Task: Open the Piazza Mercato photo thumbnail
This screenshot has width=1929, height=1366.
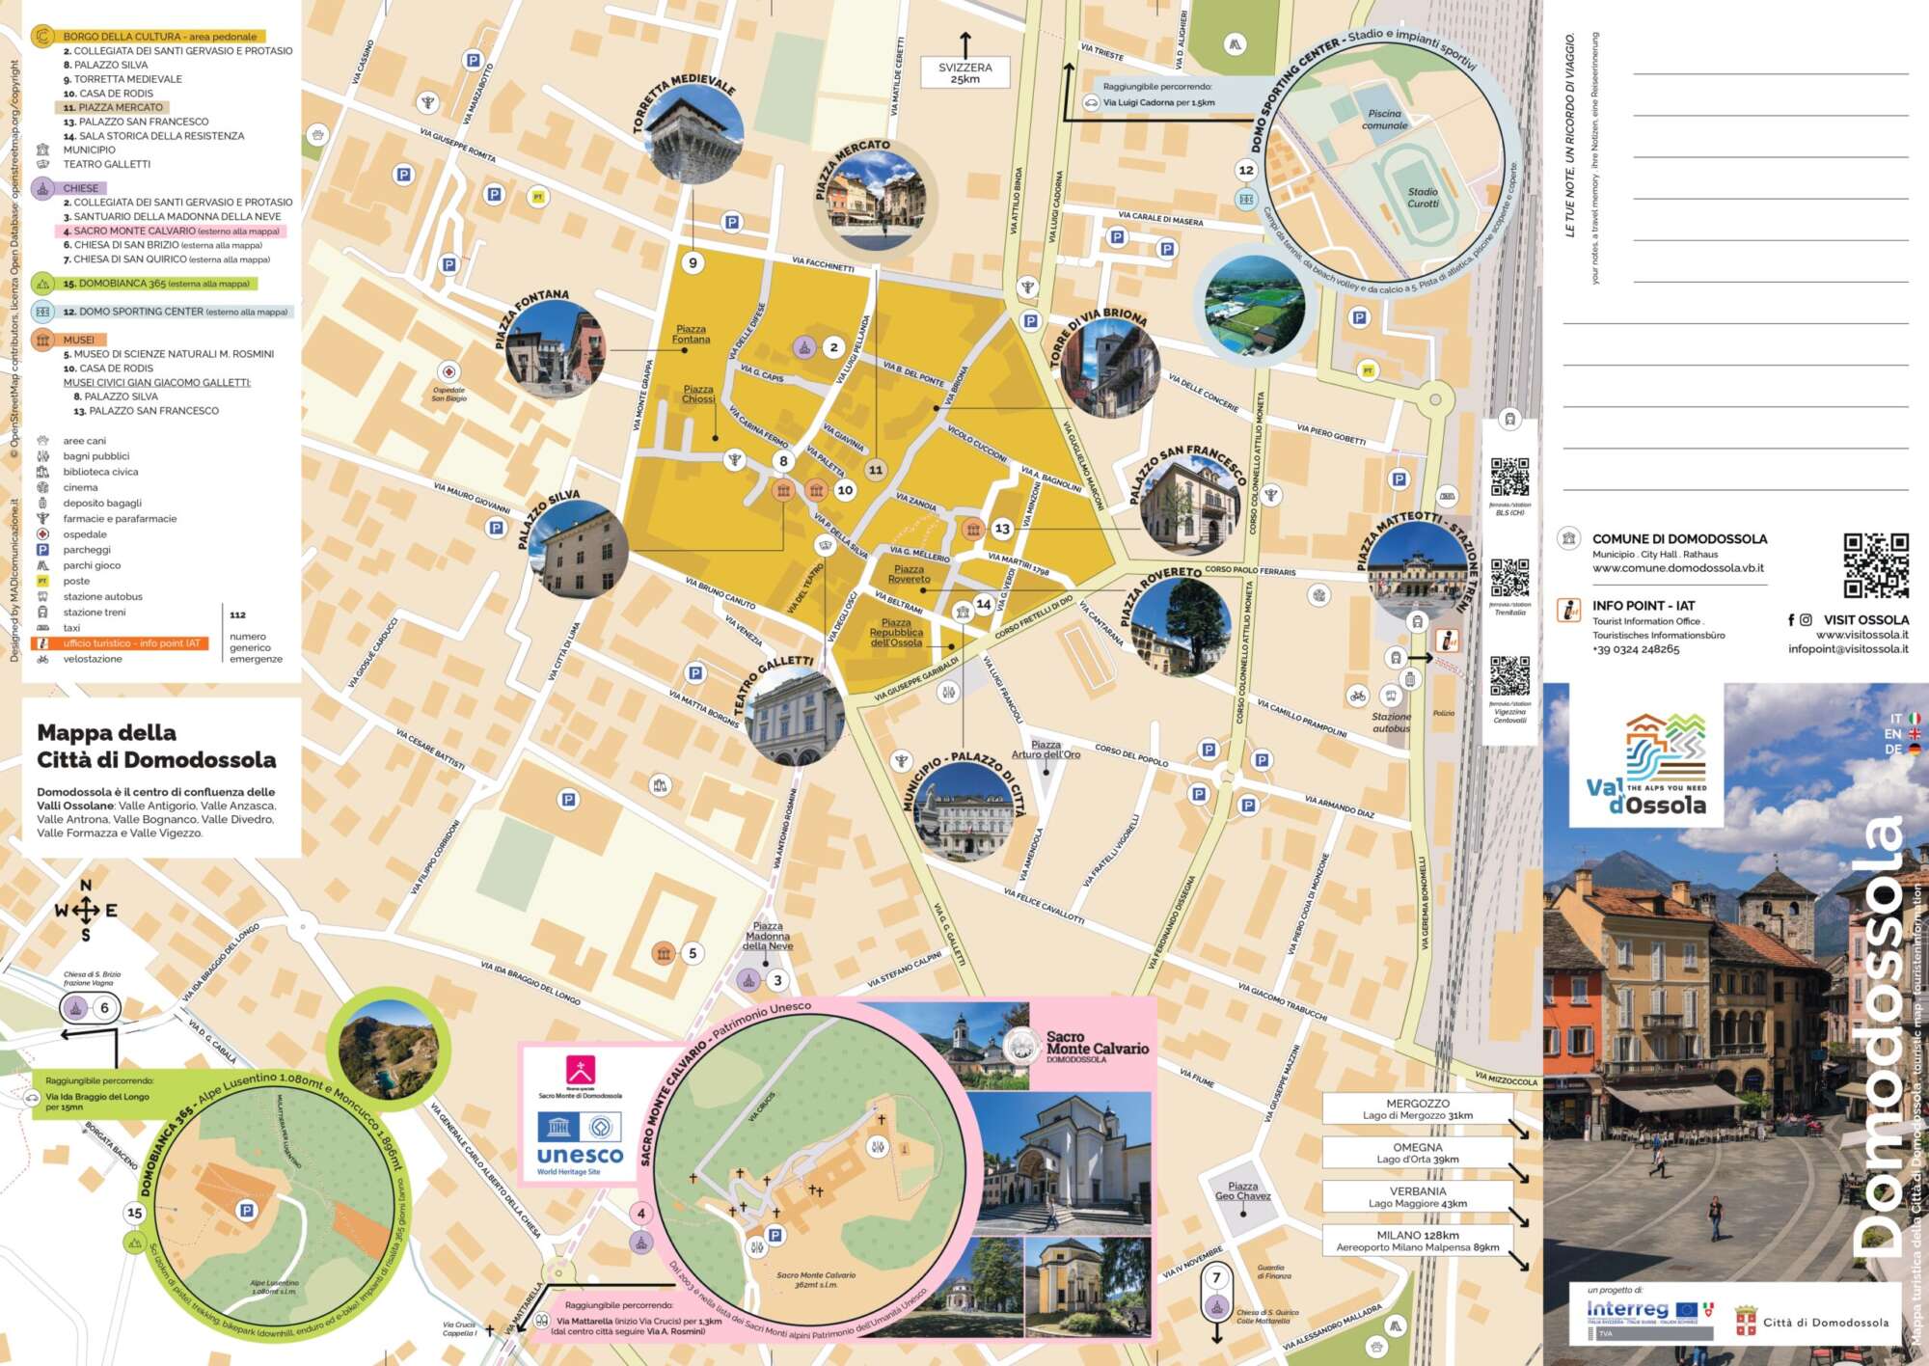Action: (x=877, y=199)
